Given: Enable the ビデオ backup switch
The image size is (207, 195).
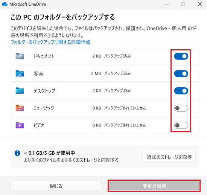Looking at the screenshot, I should [x=181, y=125].
